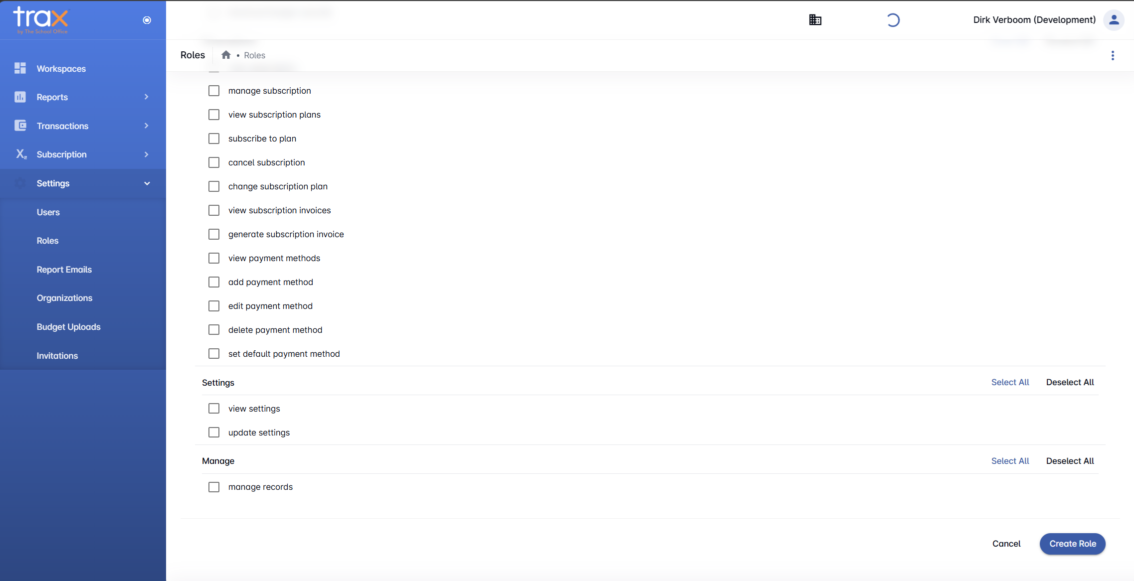Expand the Subscription menu chevron
This screenshot has width=1134, height=581.
click(x=147, y=154)
